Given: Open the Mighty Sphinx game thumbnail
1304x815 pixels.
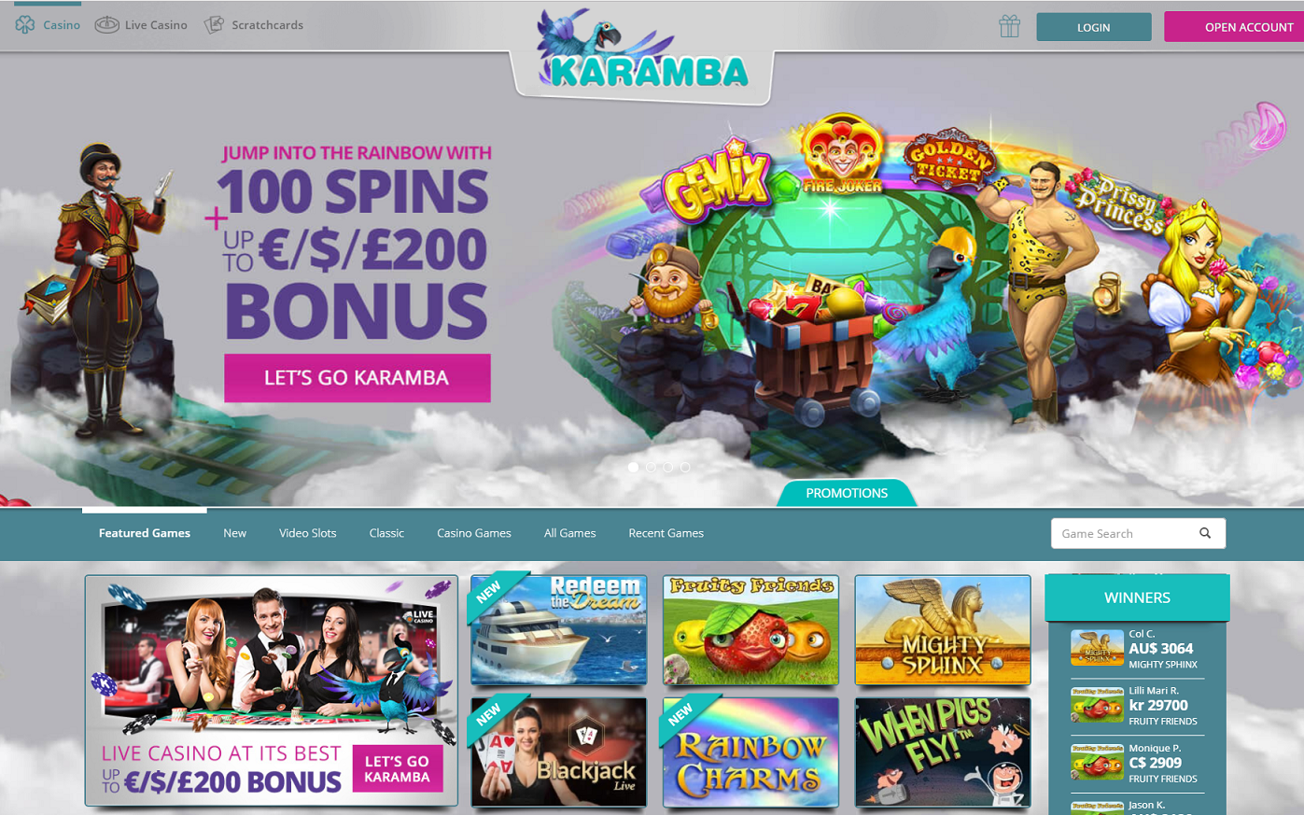Looking at the screenshot, I should tap(943, 630).
